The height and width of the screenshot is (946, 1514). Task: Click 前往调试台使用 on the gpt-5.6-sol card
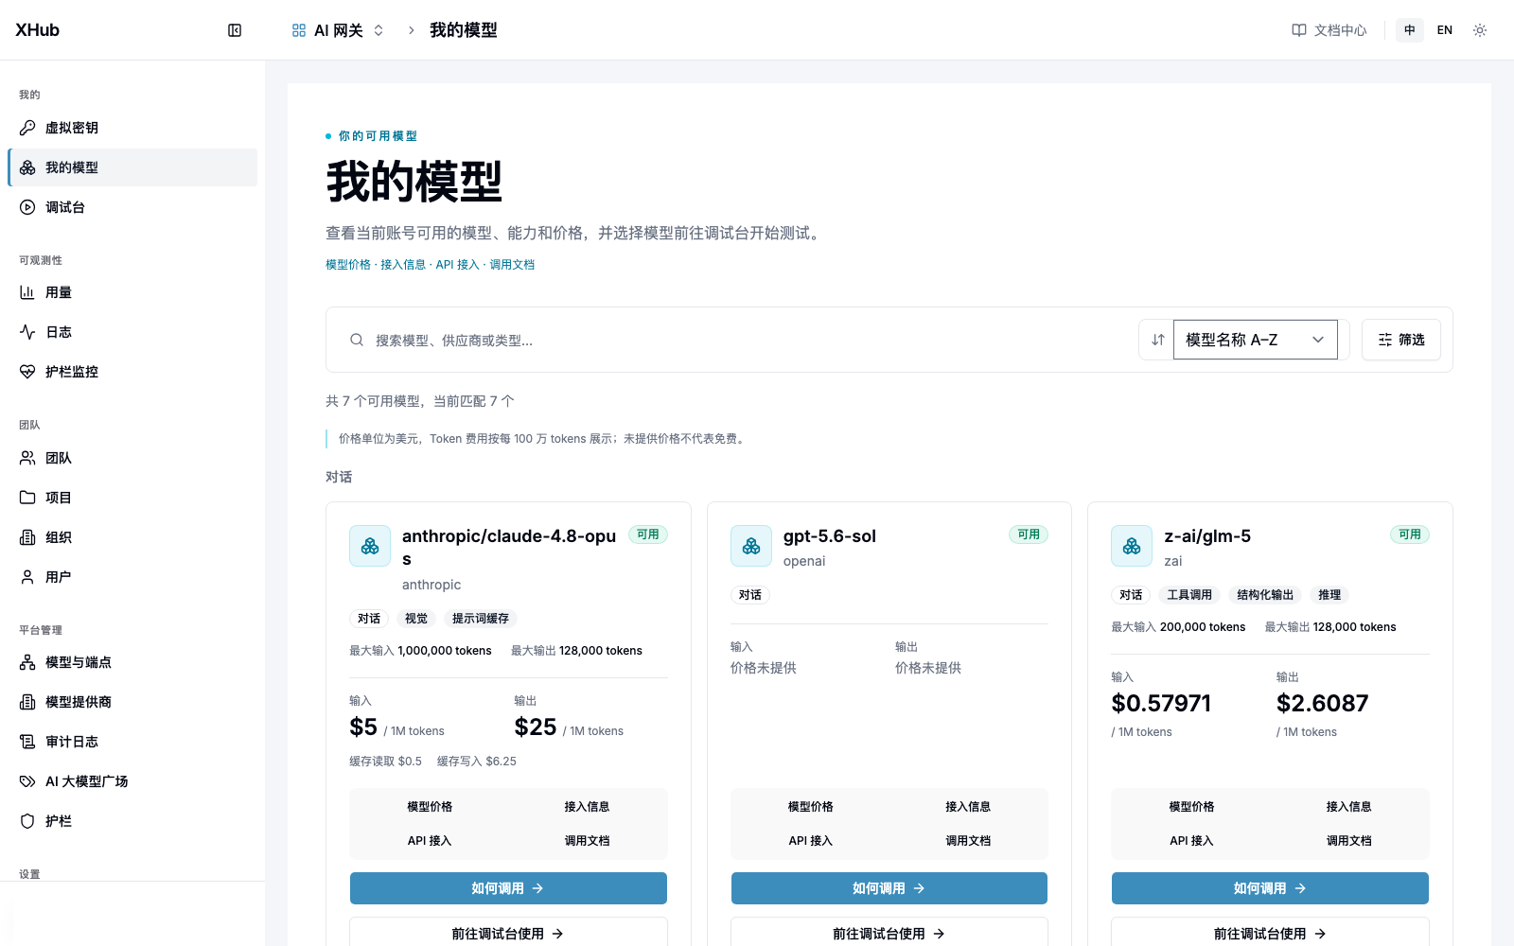coord(889,933)
